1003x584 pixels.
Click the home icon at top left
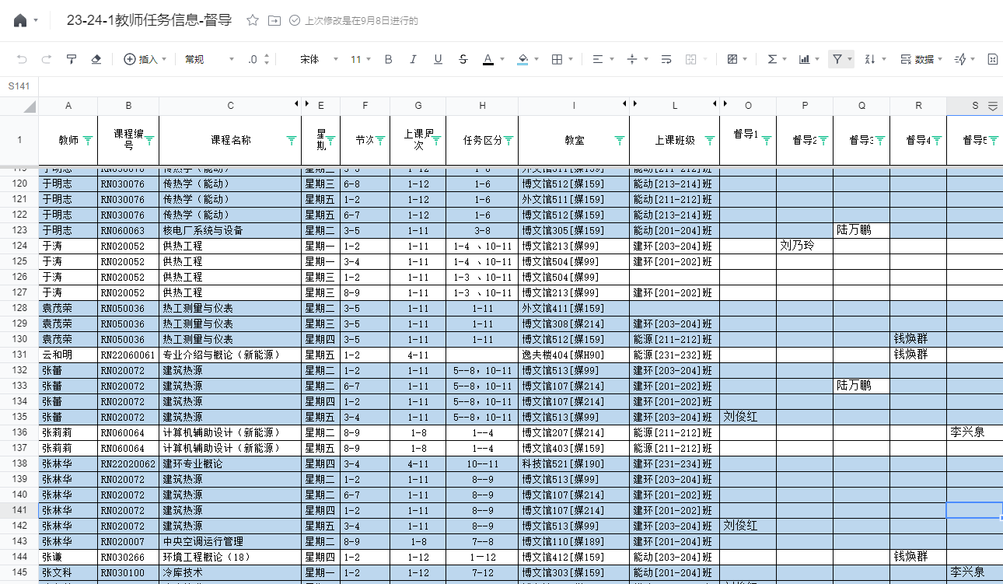[x=20, y=21]
